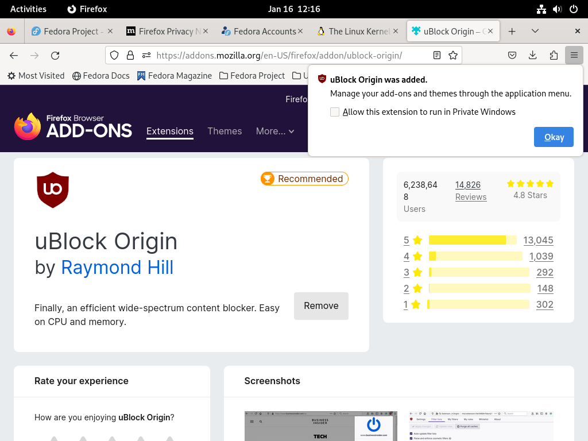Open the Firefox application menu

tap(574, 56)
